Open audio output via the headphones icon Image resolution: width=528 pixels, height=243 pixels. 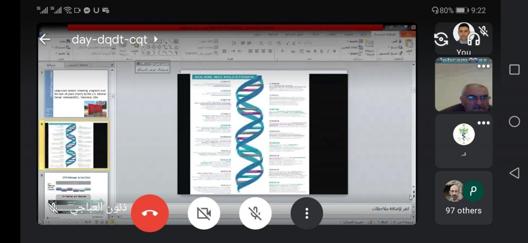coord(473,39)
